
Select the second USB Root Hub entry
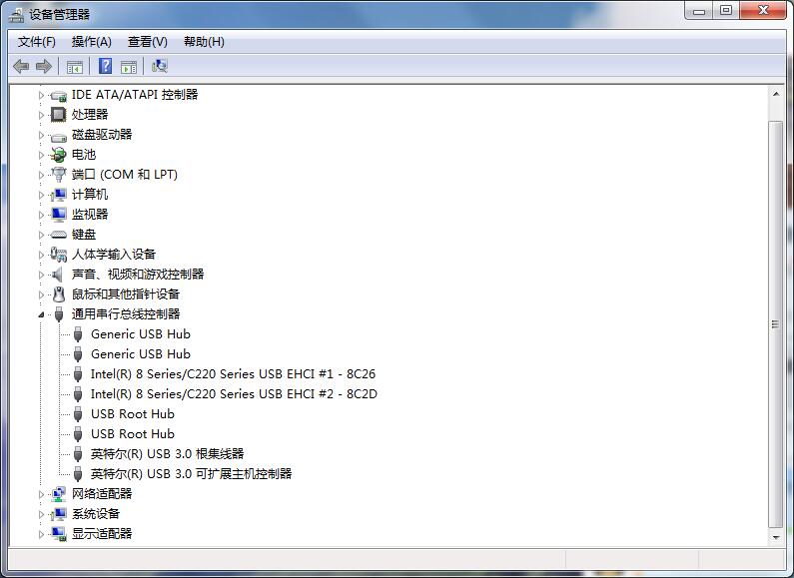[132, 434]
